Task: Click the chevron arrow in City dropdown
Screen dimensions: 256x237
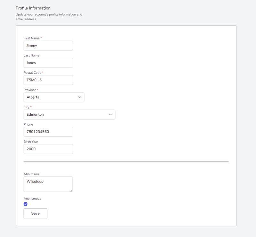Action: pos(110,114)
